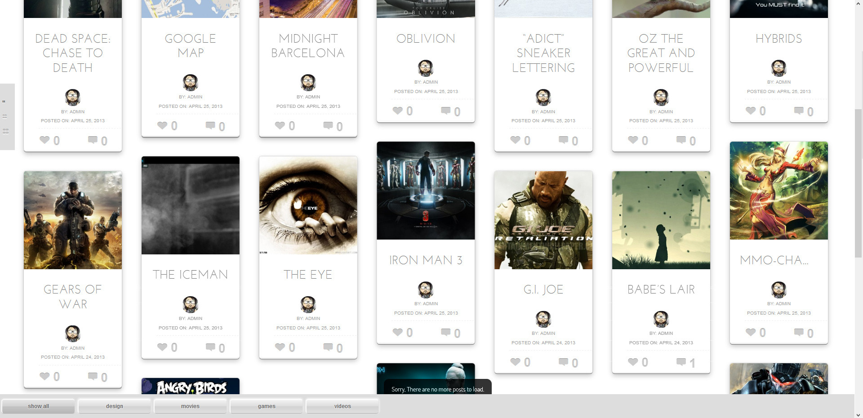Click the scrollbar down arrow
Viewport: 863px width, 418px height.
coord(859,414)
